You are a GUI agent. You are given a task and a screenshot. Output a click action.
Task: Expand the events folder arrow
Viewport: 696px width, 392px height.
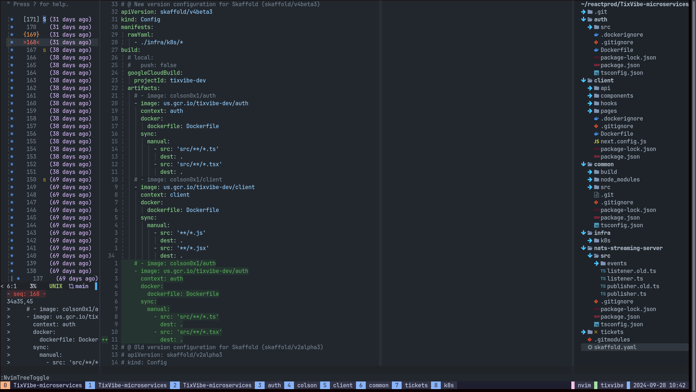coord(596,264)
